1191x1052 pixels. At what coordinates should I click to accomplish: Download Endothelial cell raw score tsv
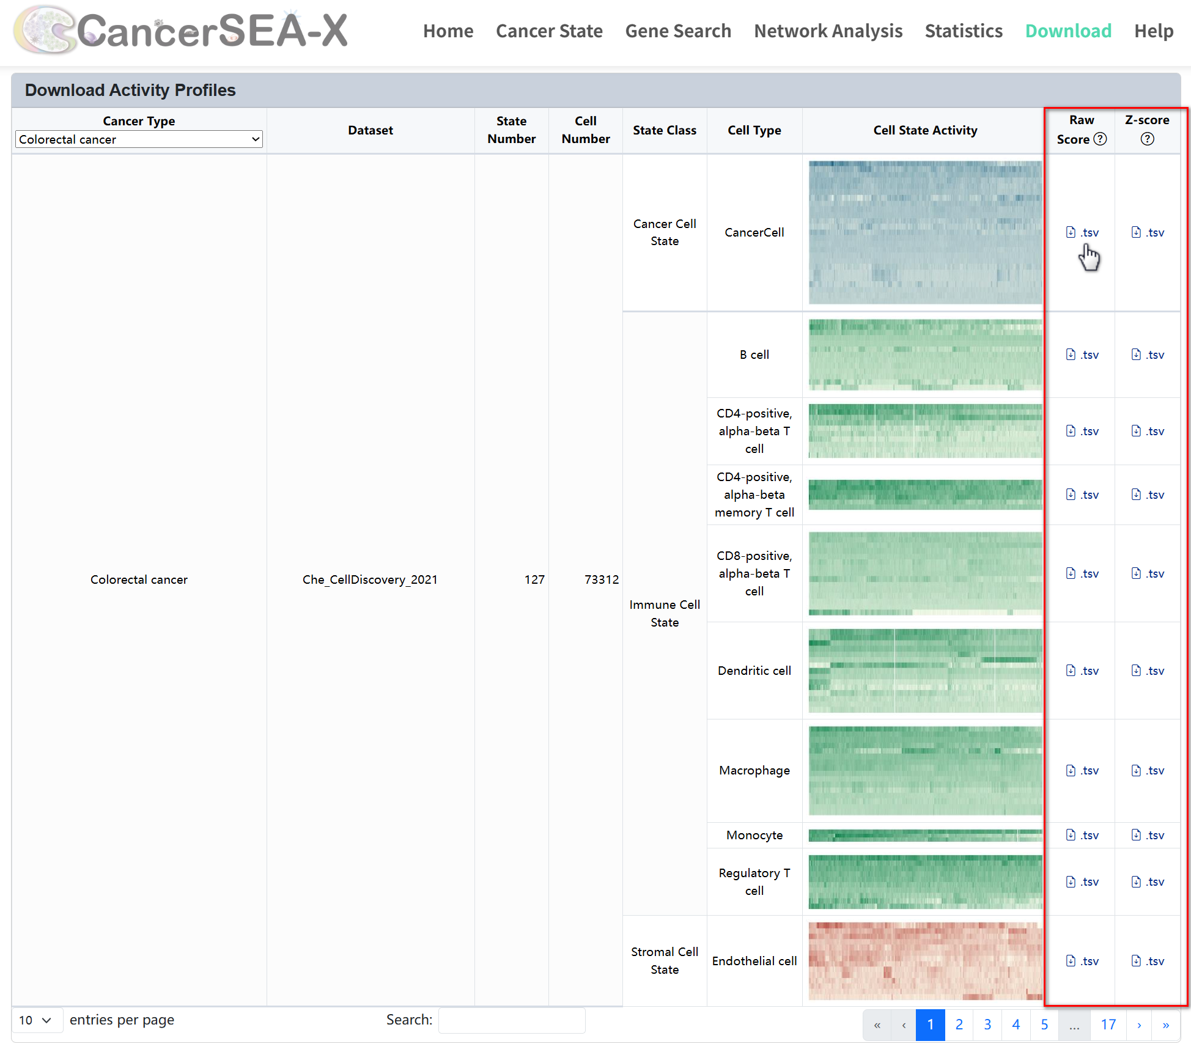click(1082, 961)
